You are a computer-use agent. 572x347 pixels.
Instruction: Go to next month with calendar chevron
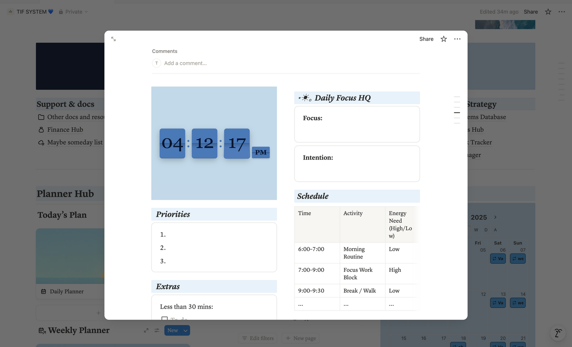(495, 217)
